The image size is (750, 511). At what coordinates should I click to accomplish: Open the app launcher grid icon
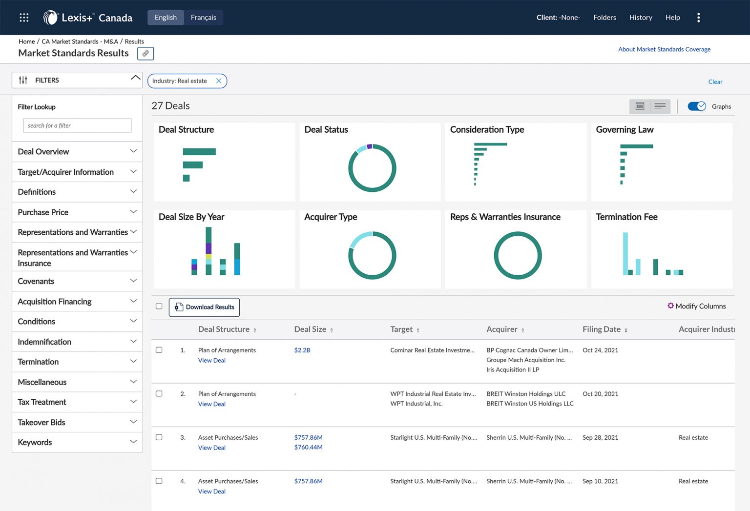pyautogui.click(x=23, y=17)
